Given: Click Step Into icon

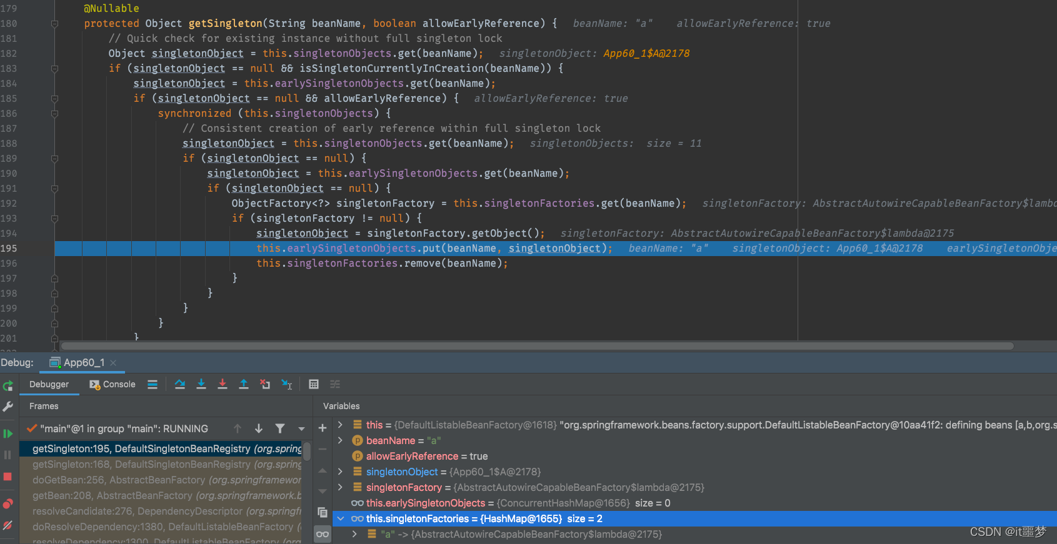Looking at the screenshot, I should [201, 384].
